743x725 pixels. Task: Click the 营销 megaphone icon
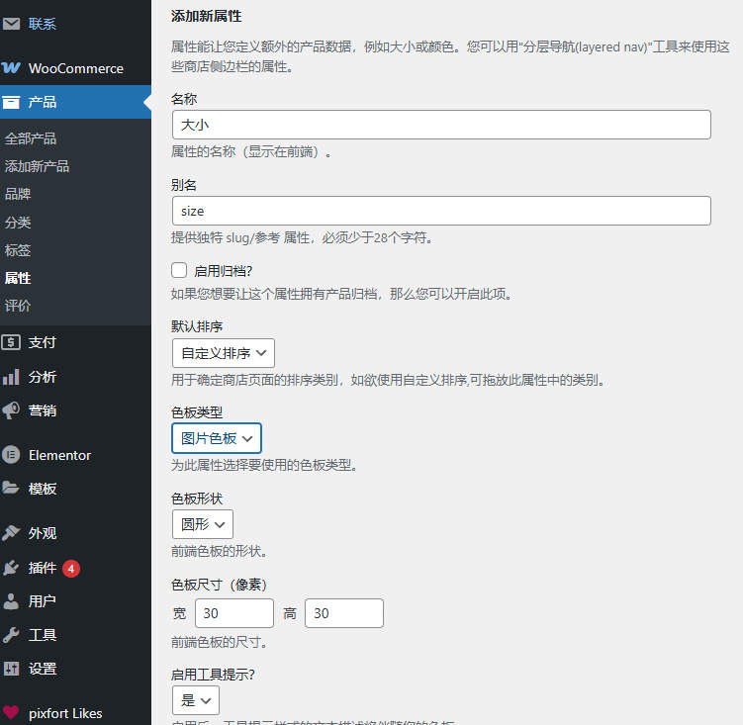[11, 410]
